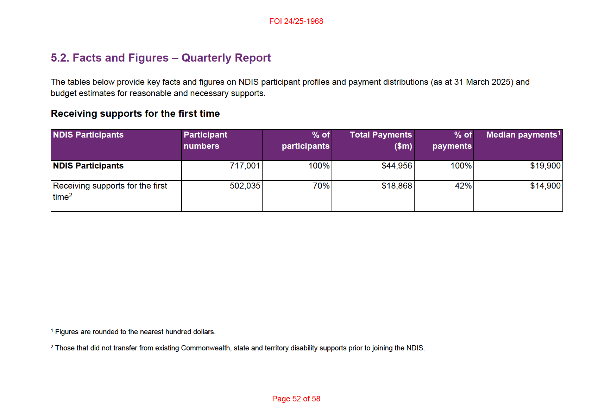This screenshot has width=592, height=419.
Task: Click footnote 2 about transfers from existing supports
Action: [x=238, y=348]
